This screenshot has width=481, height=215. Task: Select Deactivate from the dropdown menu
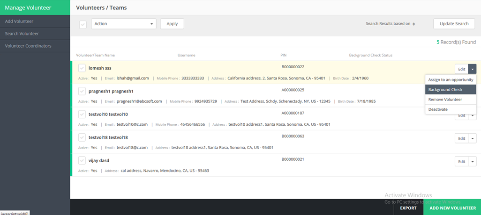click(451, 109)
